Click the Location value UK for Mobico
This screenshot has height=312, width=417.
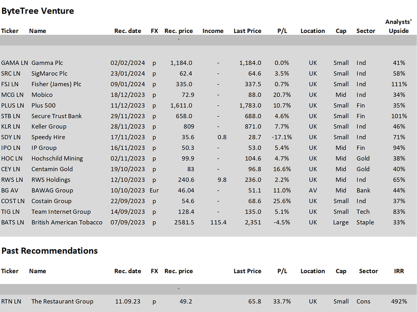313,95
